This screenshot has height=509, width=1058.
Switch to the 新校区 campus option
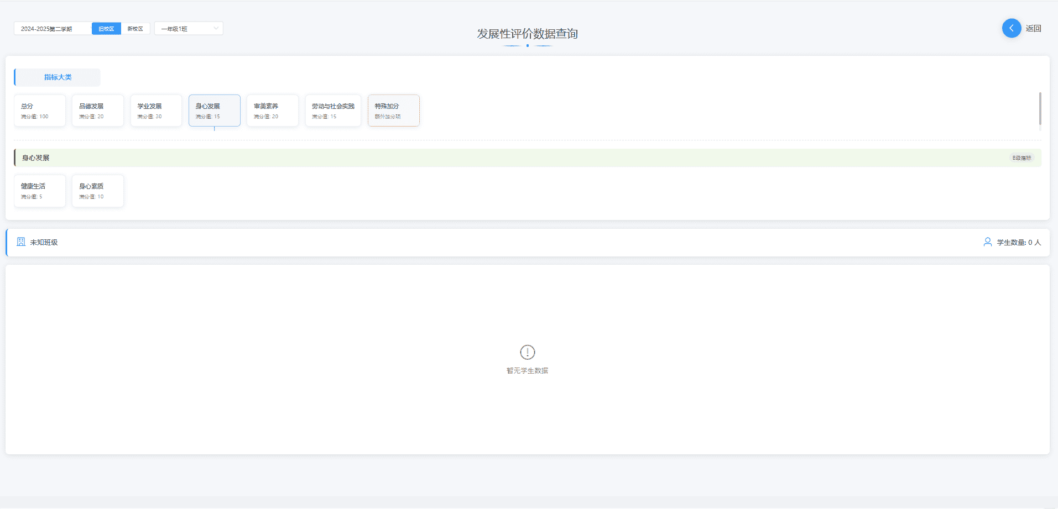135,29
